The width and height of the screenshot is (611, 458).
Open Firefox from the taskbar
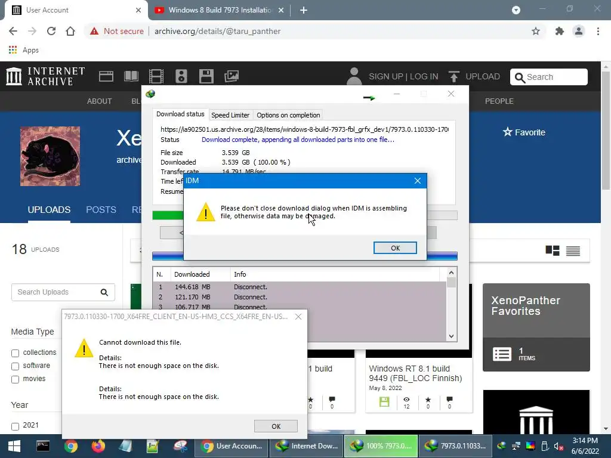98,446
